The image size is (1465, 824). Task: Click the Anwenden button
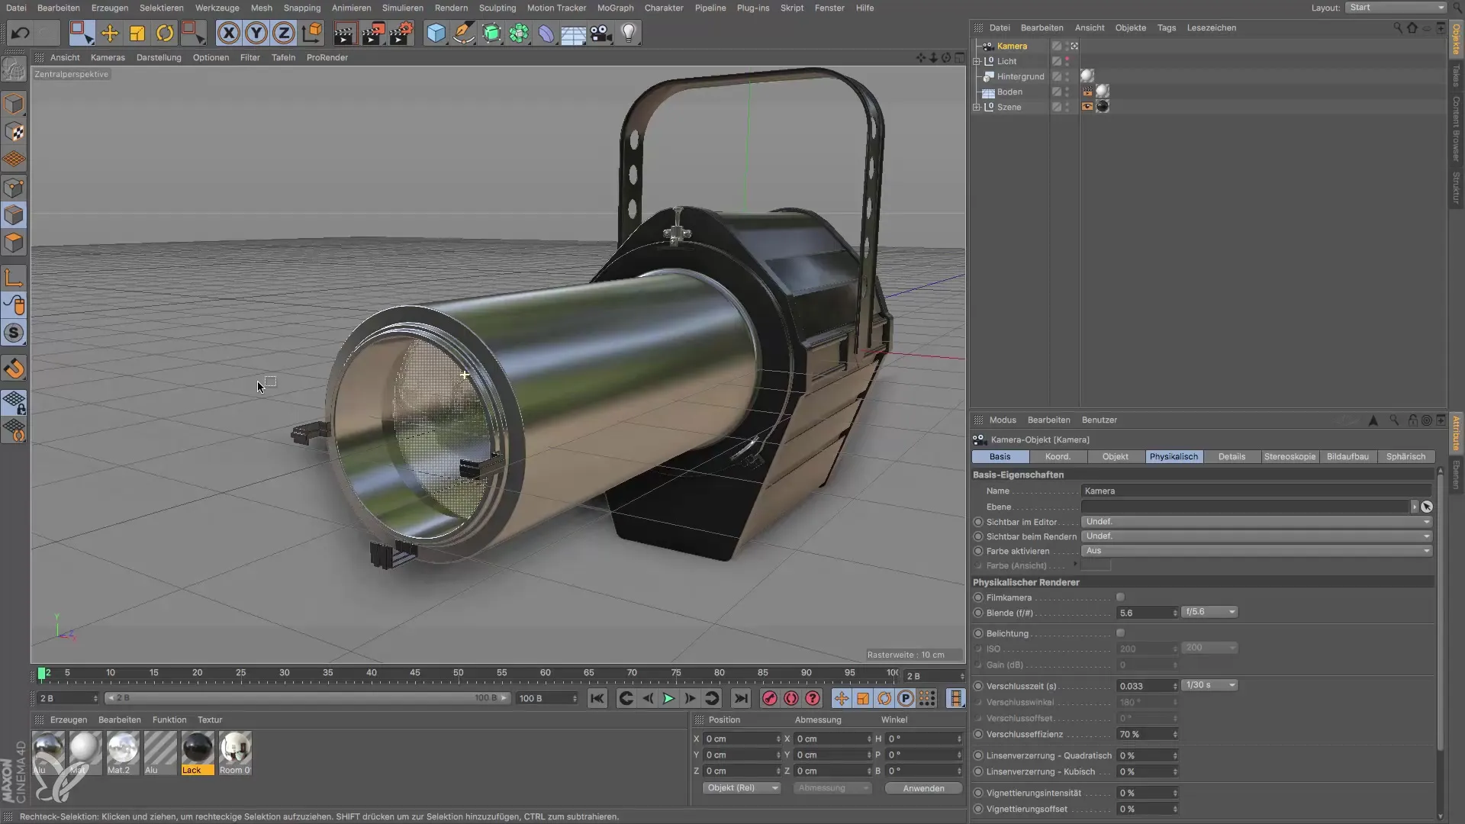click(x=923, y=788)
